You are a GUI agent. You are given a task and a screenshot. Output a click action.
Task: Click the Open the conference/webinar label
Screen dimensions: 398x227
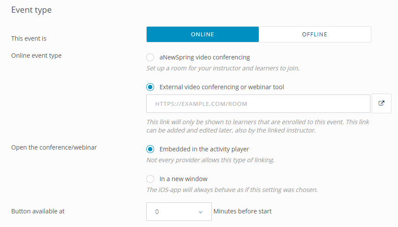click(54, 147)
